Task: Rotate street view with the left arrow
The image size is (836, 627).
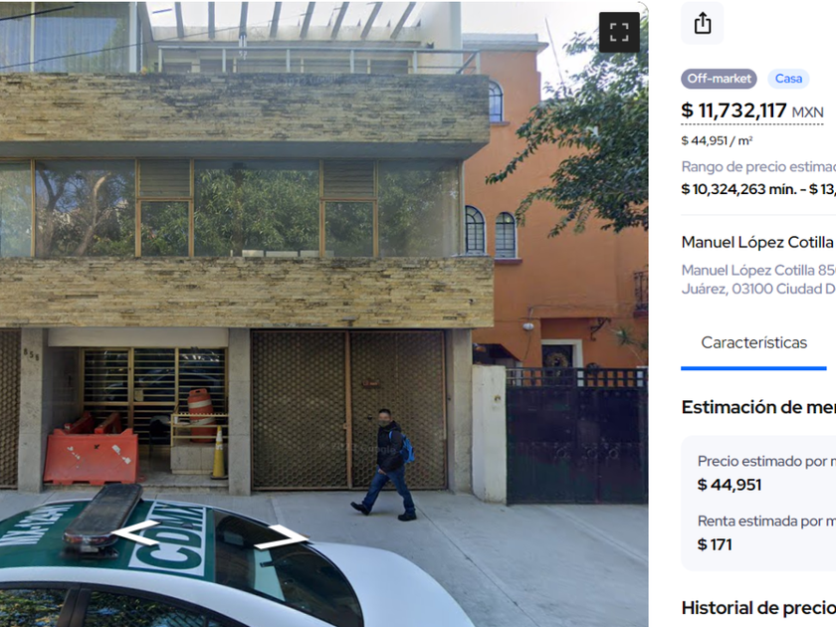Action: pyautogui.click(x=136, y=533)
